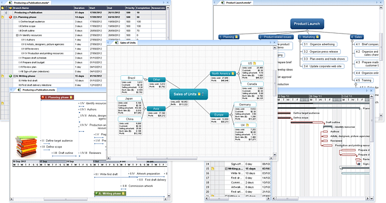Select the China node in Sales map
Viewport: 386px width, 203px height.
point(130,119)
